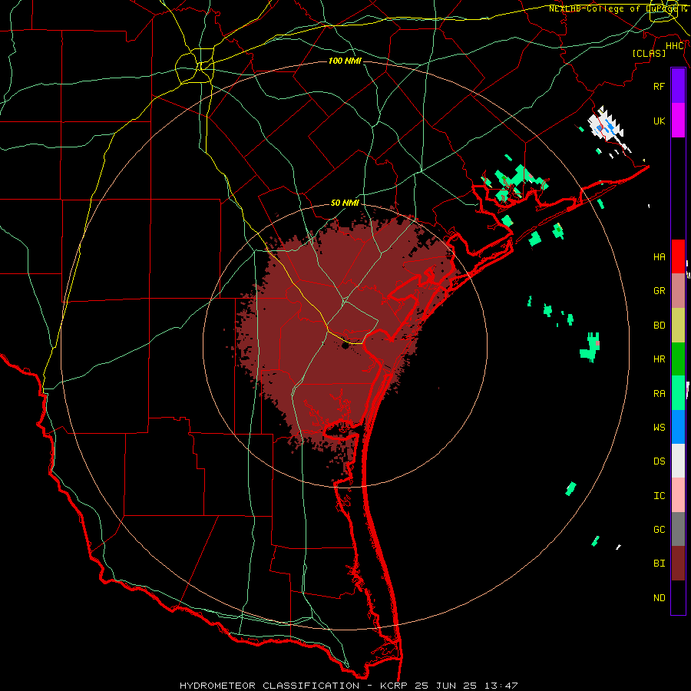691x691 pixels.
Task: Click the GC gray legend swatch
Action: click(678, 529)
